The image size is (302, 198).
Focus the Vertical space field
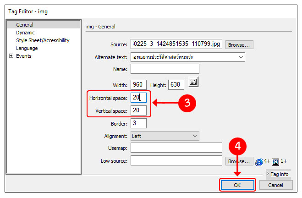pos(138,110)
